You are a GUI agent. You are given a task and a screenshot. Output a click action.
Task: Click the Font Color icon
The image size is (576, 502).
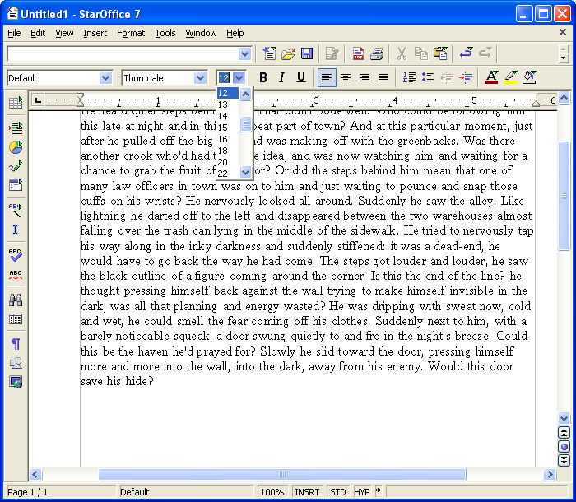tap(491, 77)
